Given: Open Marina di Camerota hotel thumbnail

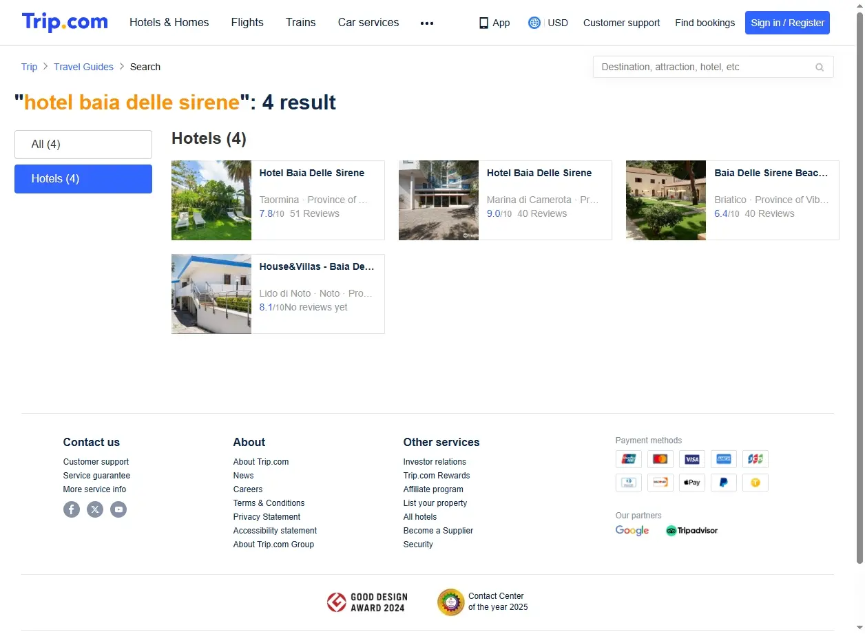Looking at the screenshot, I should click(439, 200).
